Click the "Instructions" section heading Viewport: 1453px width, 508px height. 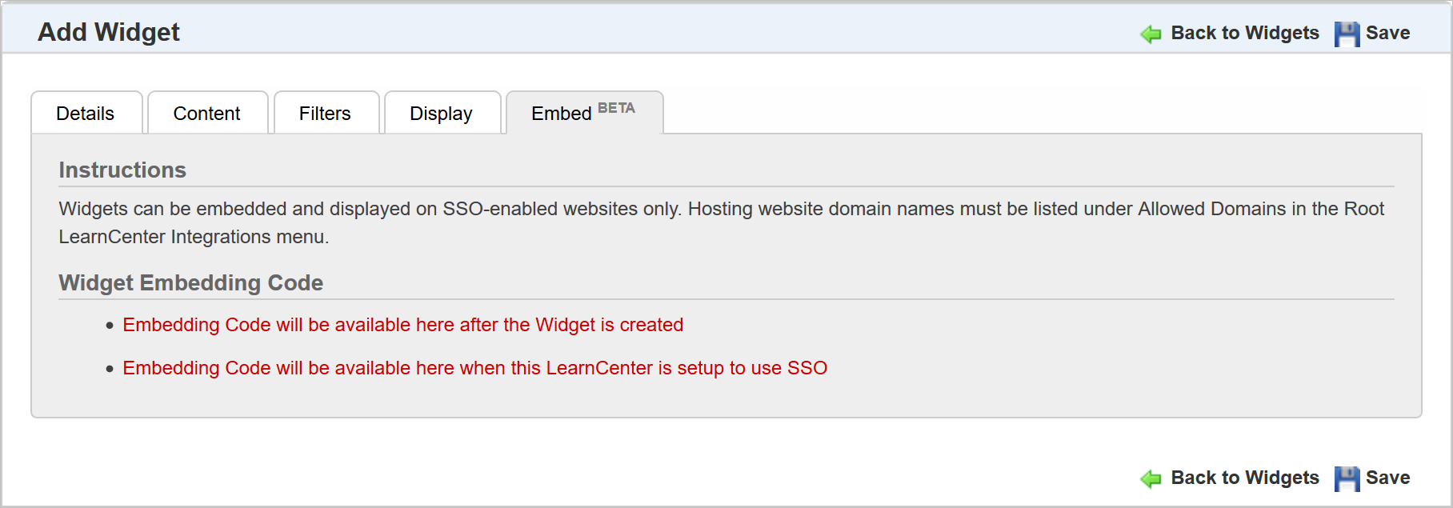122,170
